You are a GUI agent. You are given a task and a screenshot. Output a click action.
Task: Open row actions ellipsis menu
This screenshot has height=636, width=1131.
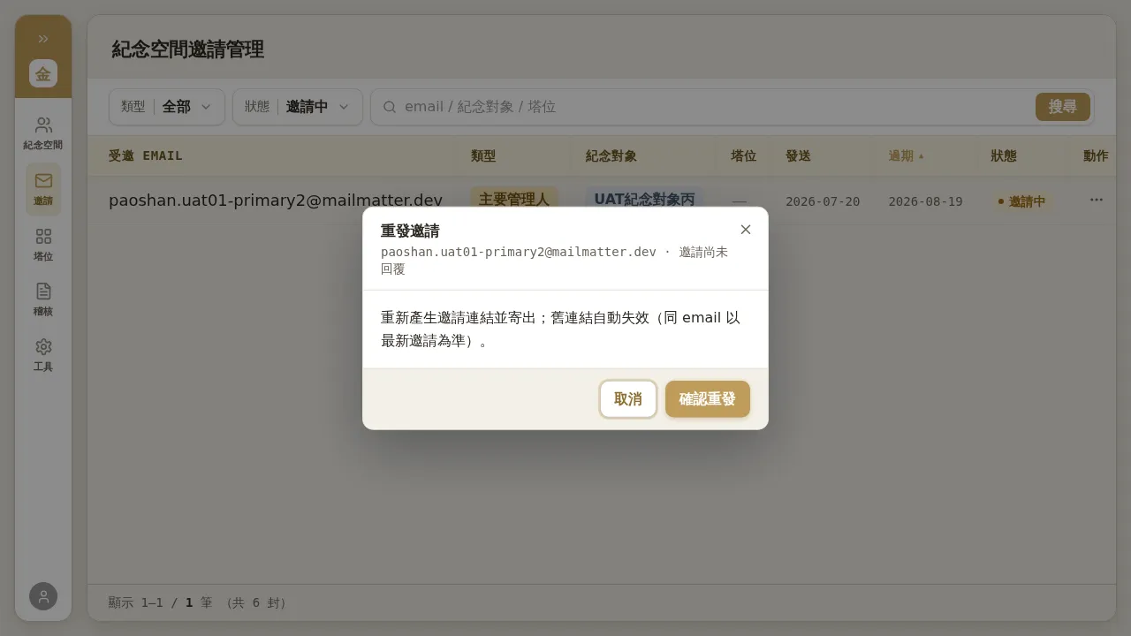[1097, 200]
